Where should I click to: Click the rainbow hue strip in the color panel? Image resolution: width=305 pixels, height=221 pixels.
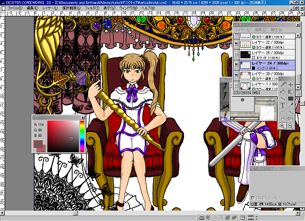point(82,136)
